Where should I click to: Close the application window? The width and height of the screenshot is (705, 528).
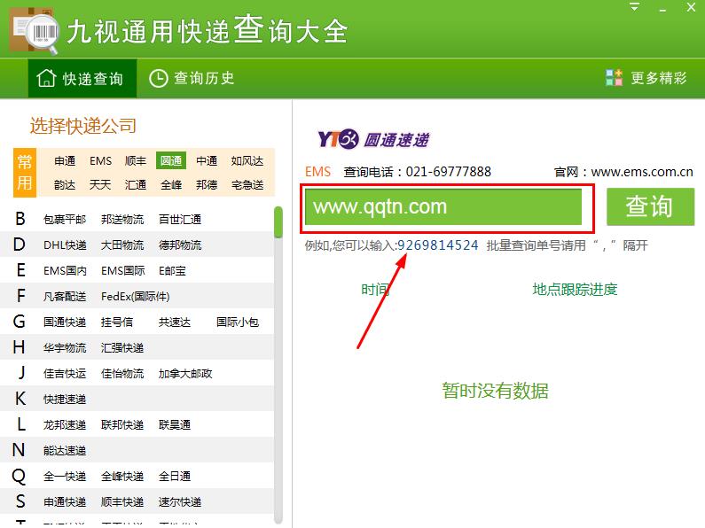pyautogui.click(x=689, y=6)
